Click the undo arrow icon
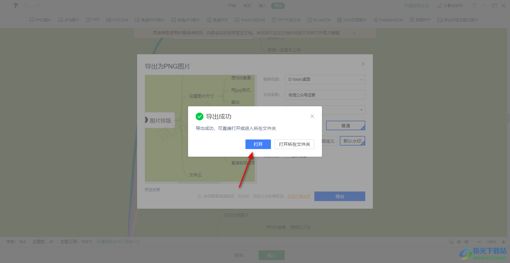 pyautogui.click(x=26, y=6)
